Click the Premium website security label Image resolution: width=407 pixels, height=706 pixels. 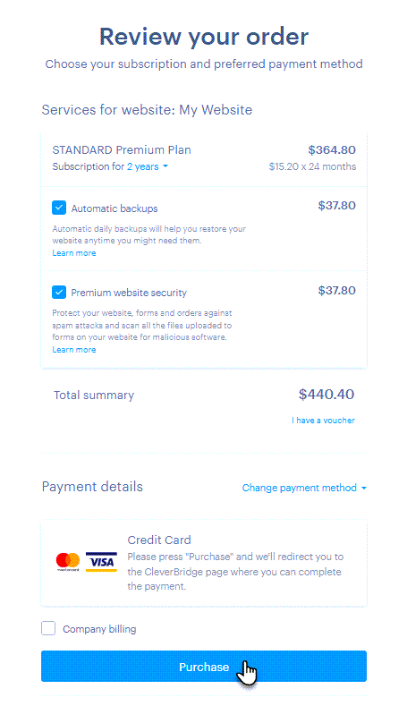129,293
